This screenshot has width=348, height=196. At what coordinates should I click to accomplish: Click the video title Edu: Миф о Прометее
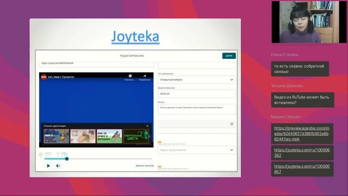pos(61,77)
